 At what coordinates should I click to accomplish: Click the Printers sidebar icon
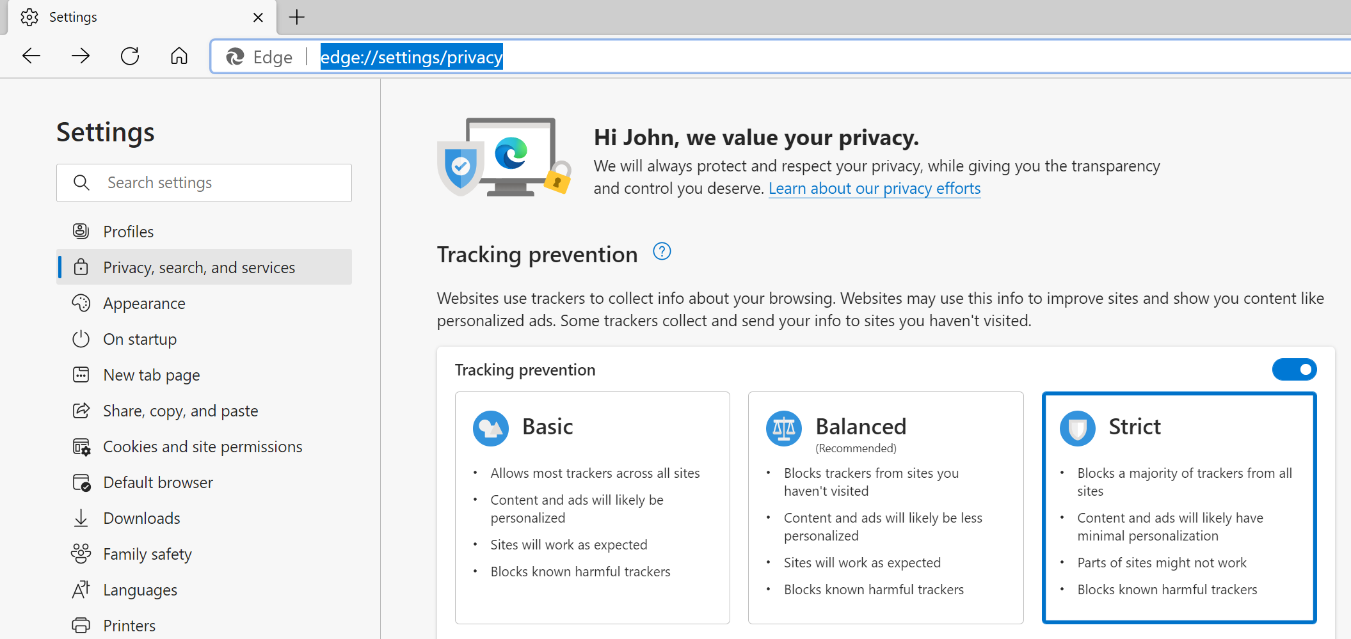[81, 625]
